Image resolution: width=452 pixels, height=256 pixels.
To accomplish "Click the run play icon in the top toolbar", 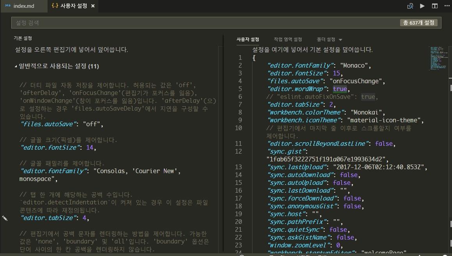I will click(422, 6).
